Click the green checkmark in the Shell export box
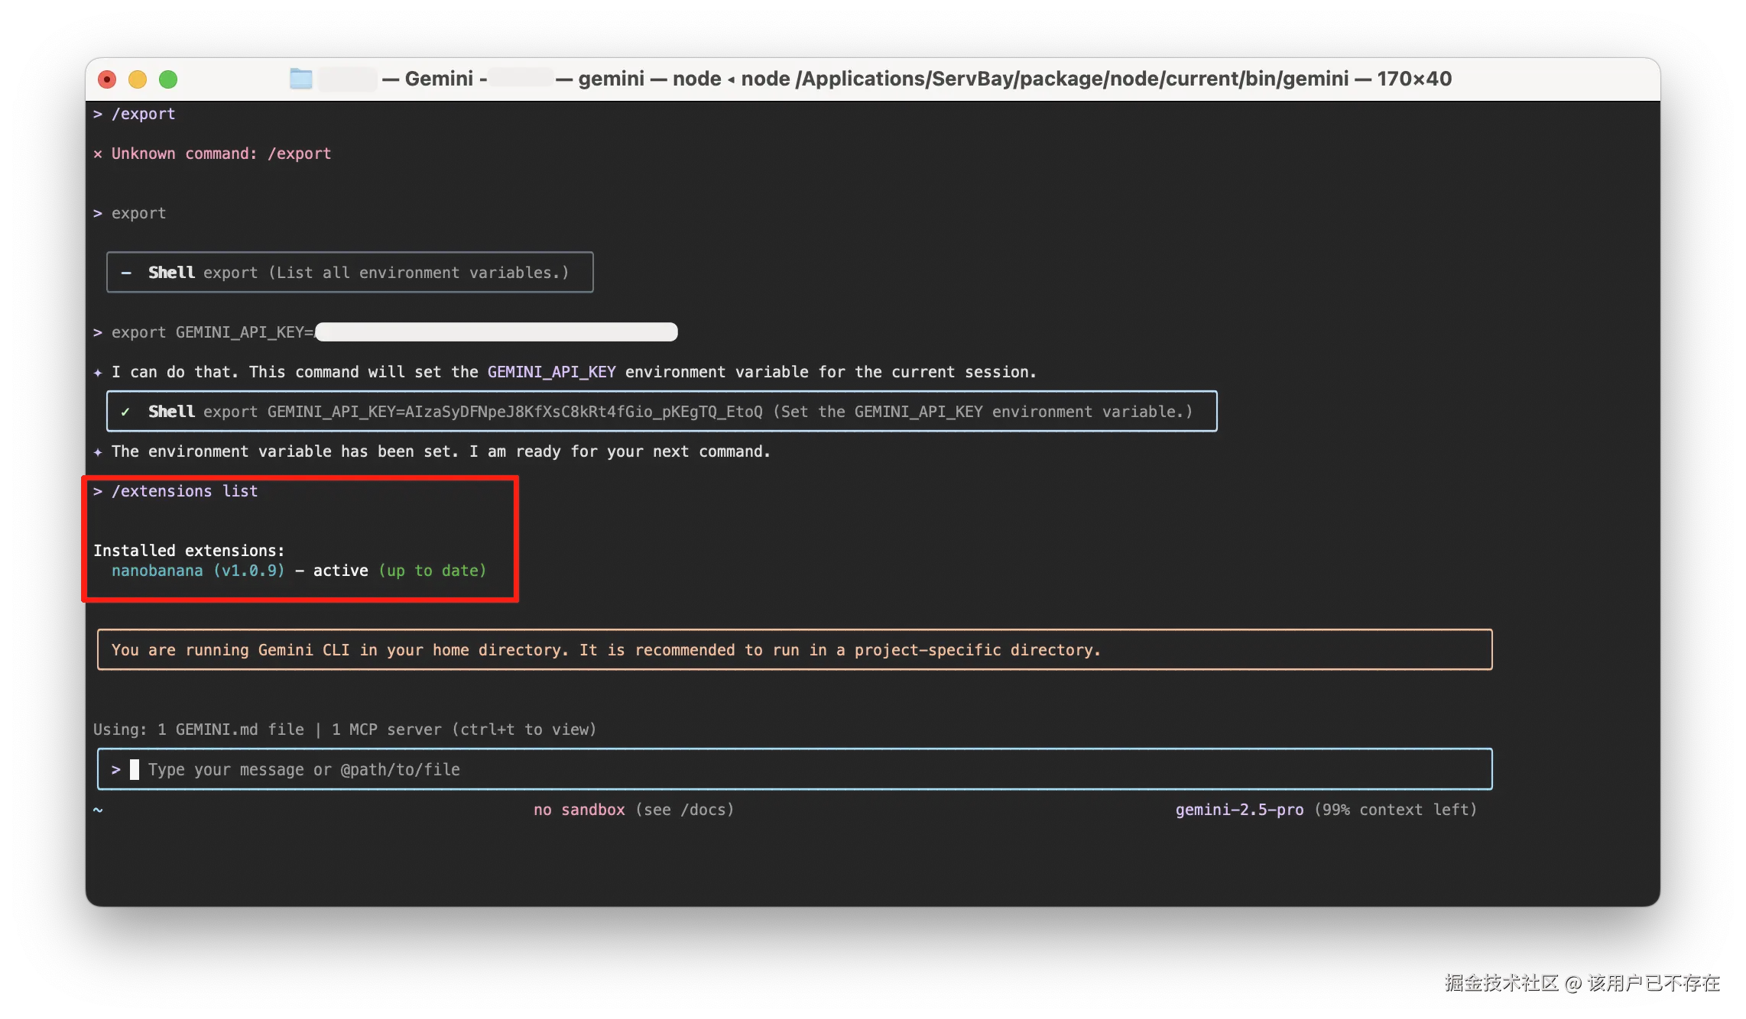Image resolution: width=1746 pixels, height=1019 pixels. 125,412
